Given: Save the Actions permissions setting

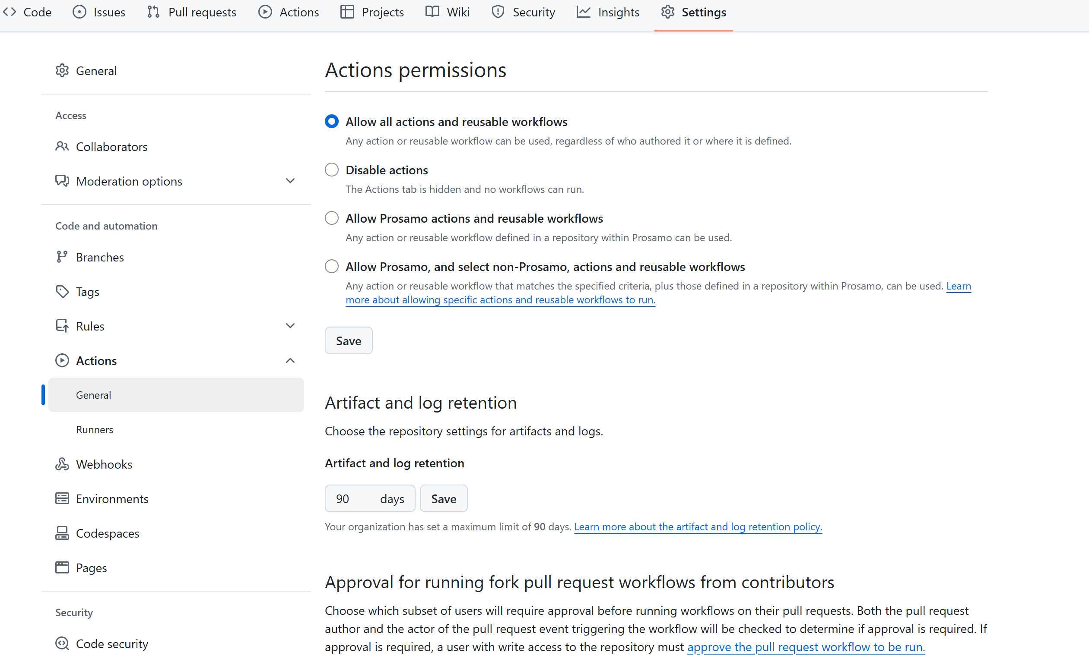Looking at the screenshot, I should tap(348, 340).
